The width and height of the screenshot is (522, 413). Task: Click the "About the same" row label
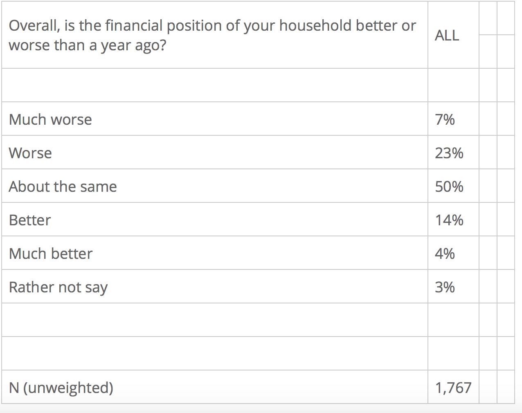click(63, 186)
